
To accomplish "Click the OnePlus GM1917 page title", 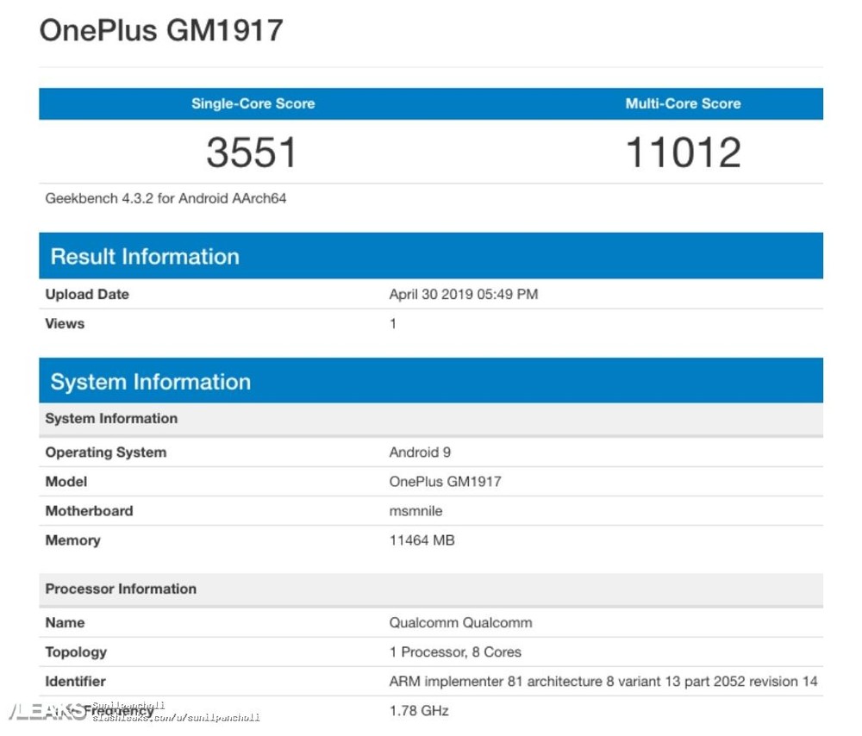I will tap(161, 31).
